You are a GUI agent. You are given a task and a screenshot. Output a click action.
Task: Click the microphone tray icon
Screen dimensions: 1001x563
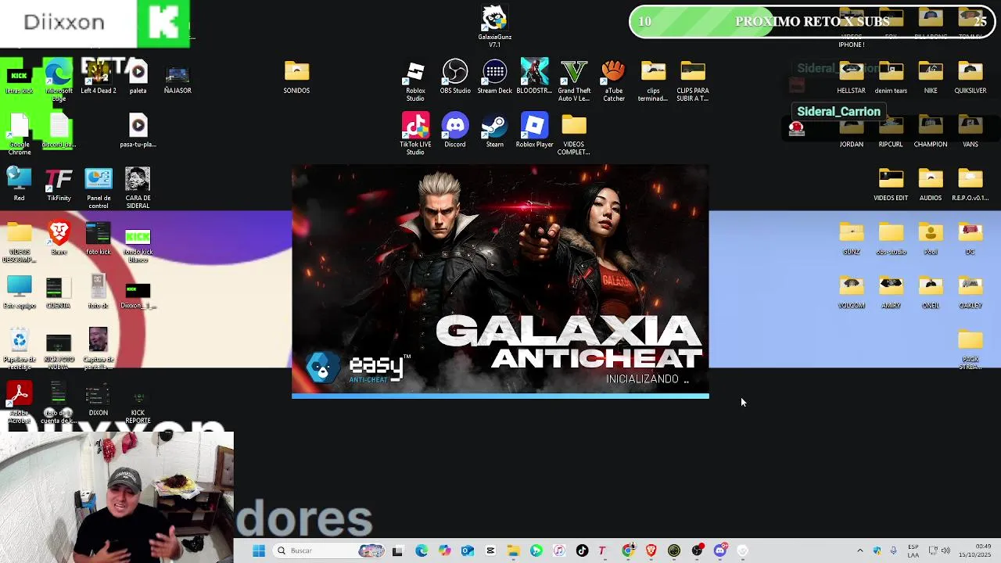tap(894, 550)
